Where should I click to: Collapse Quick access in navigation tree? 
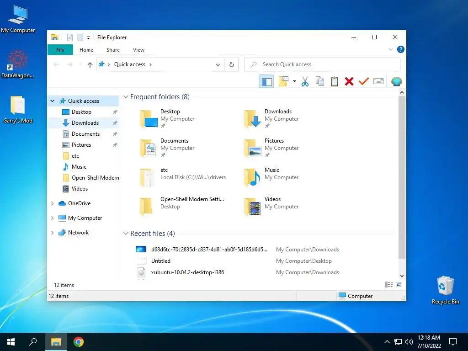pos(53,101)
